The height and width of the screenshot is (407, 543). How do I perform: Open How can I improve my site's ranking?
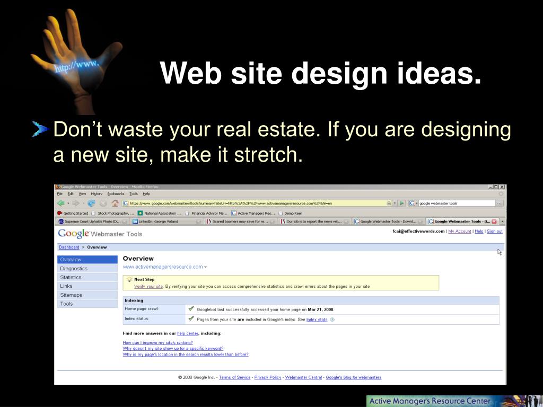(157, 343)
